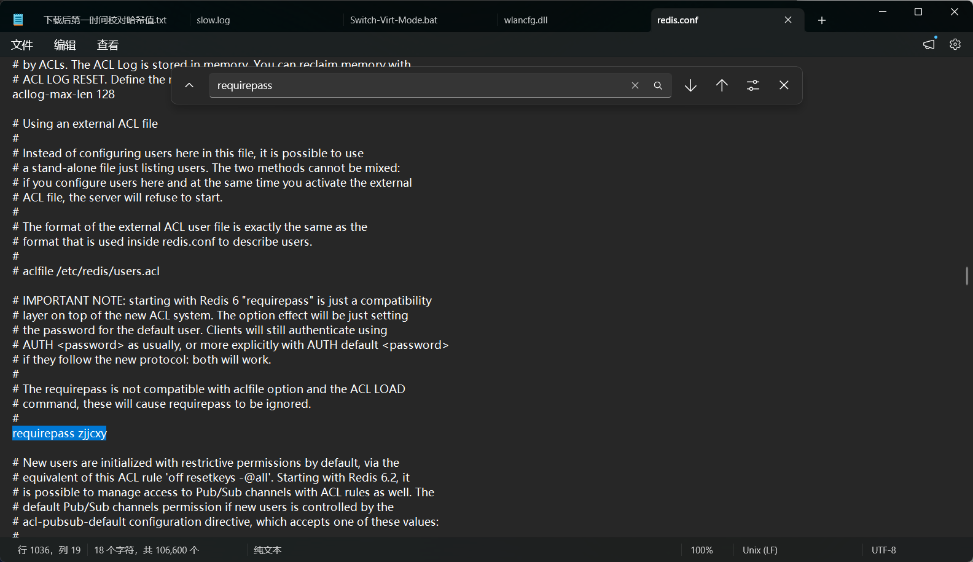Image resolution: width=973 pixels, height=562 pixels.
Task: Open the 编辑 menu
Action: (65, 45)
